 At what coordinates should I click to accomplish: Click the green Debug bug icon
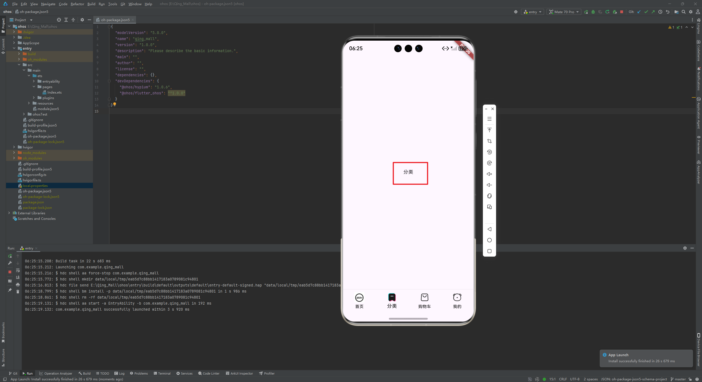(x=593, y=12)
